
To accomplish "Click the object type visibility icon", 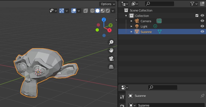I will (52, 11).
